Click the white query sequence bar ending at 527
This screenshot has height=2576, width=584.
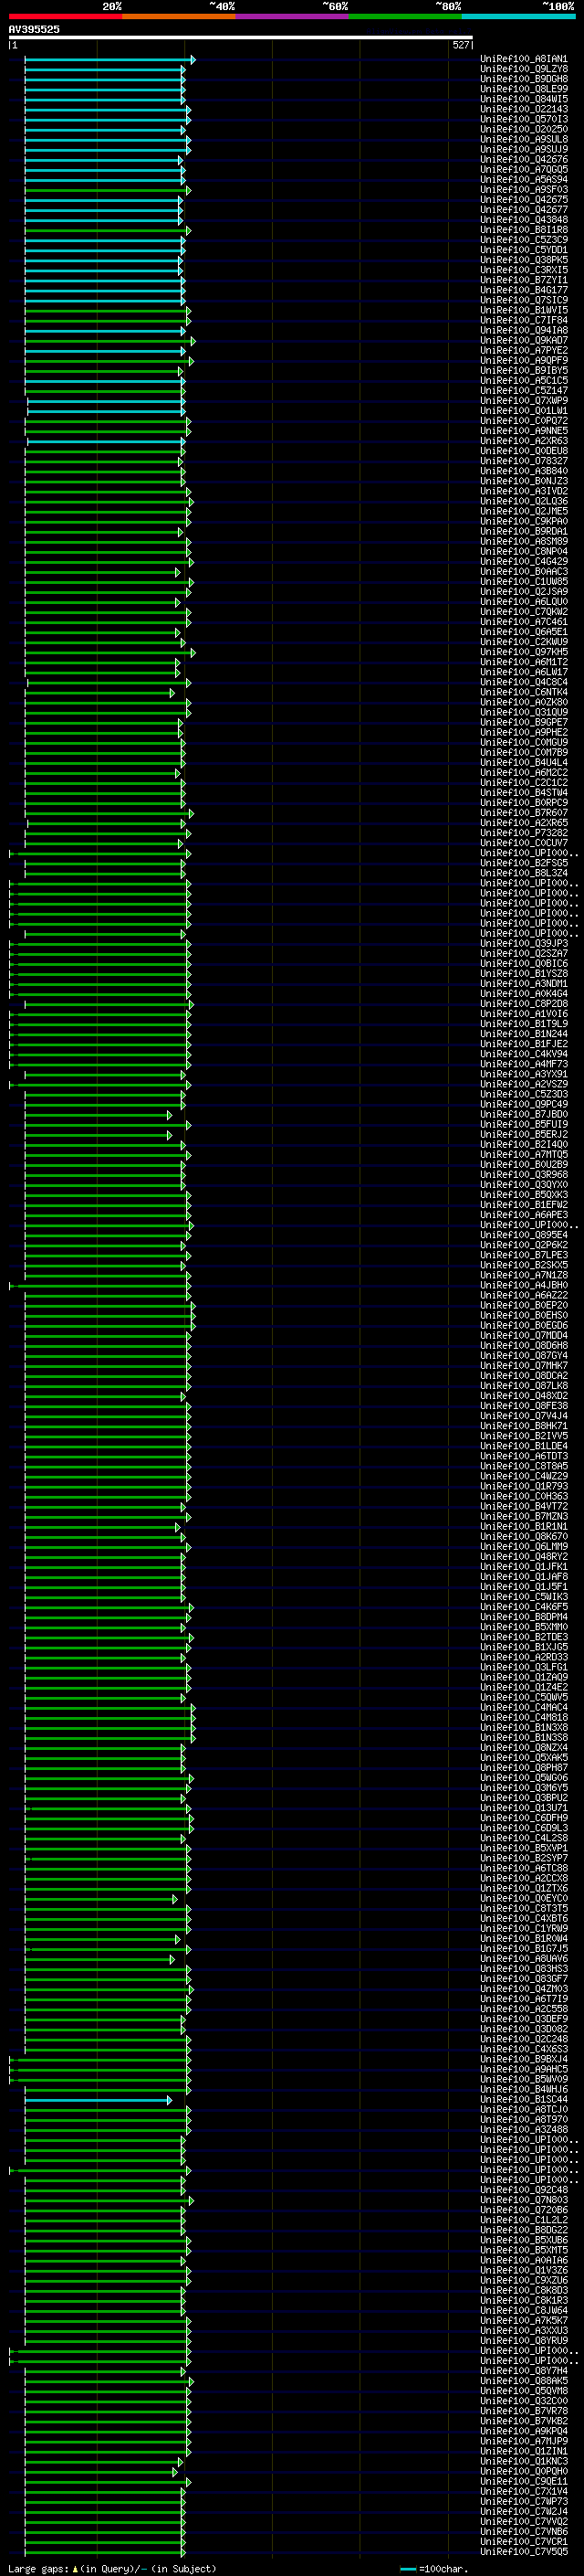click(241, 38)
